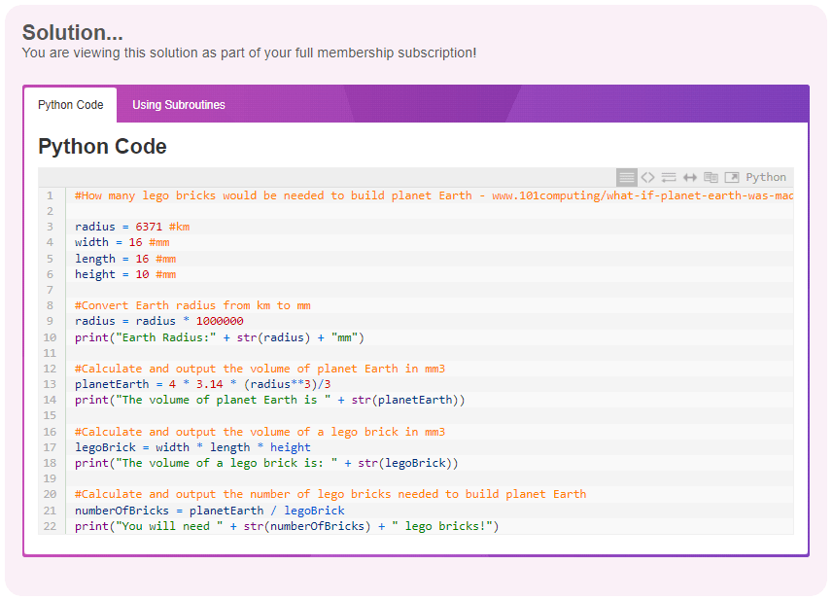Open code in new window icon
833x600 pixels.
[732, 178]
